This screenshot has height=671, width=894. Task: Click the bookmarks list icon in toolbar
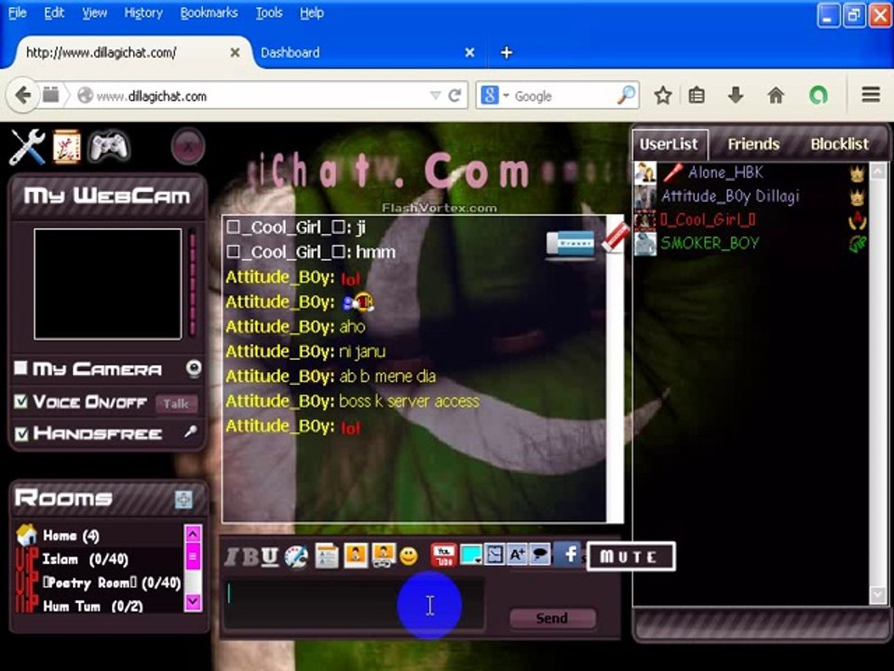point(697,95)
